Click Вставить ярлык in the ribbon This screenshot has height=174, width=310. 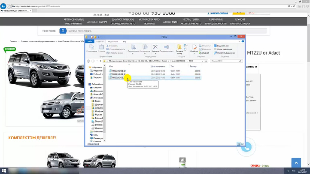114,53
